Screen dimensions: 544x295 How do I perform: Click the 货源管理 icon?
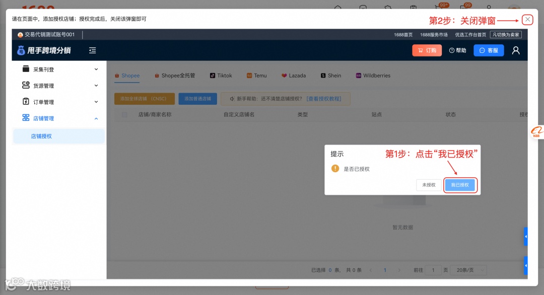pyautogui.click(x=26, y=85)
